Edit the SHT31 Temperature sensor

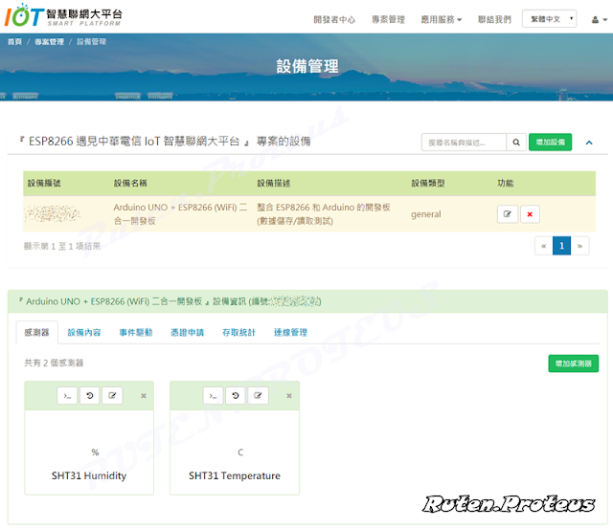258,396
